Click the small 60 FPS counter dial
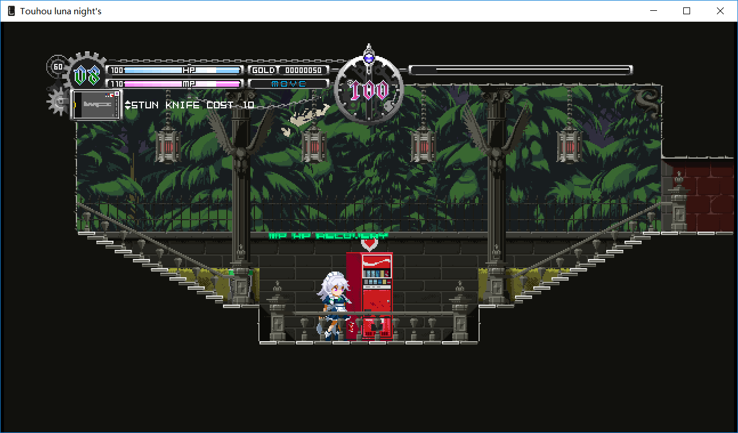 (x=57, y=67)
